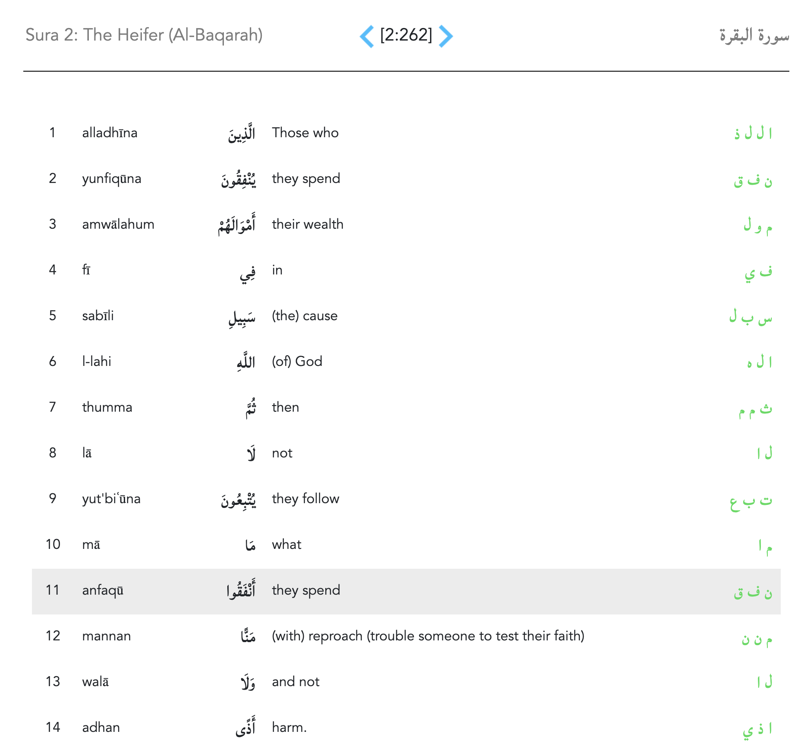Click the translation '(of) God'
The height and width of the screenshot is (750, 798).
pos(297,362)
